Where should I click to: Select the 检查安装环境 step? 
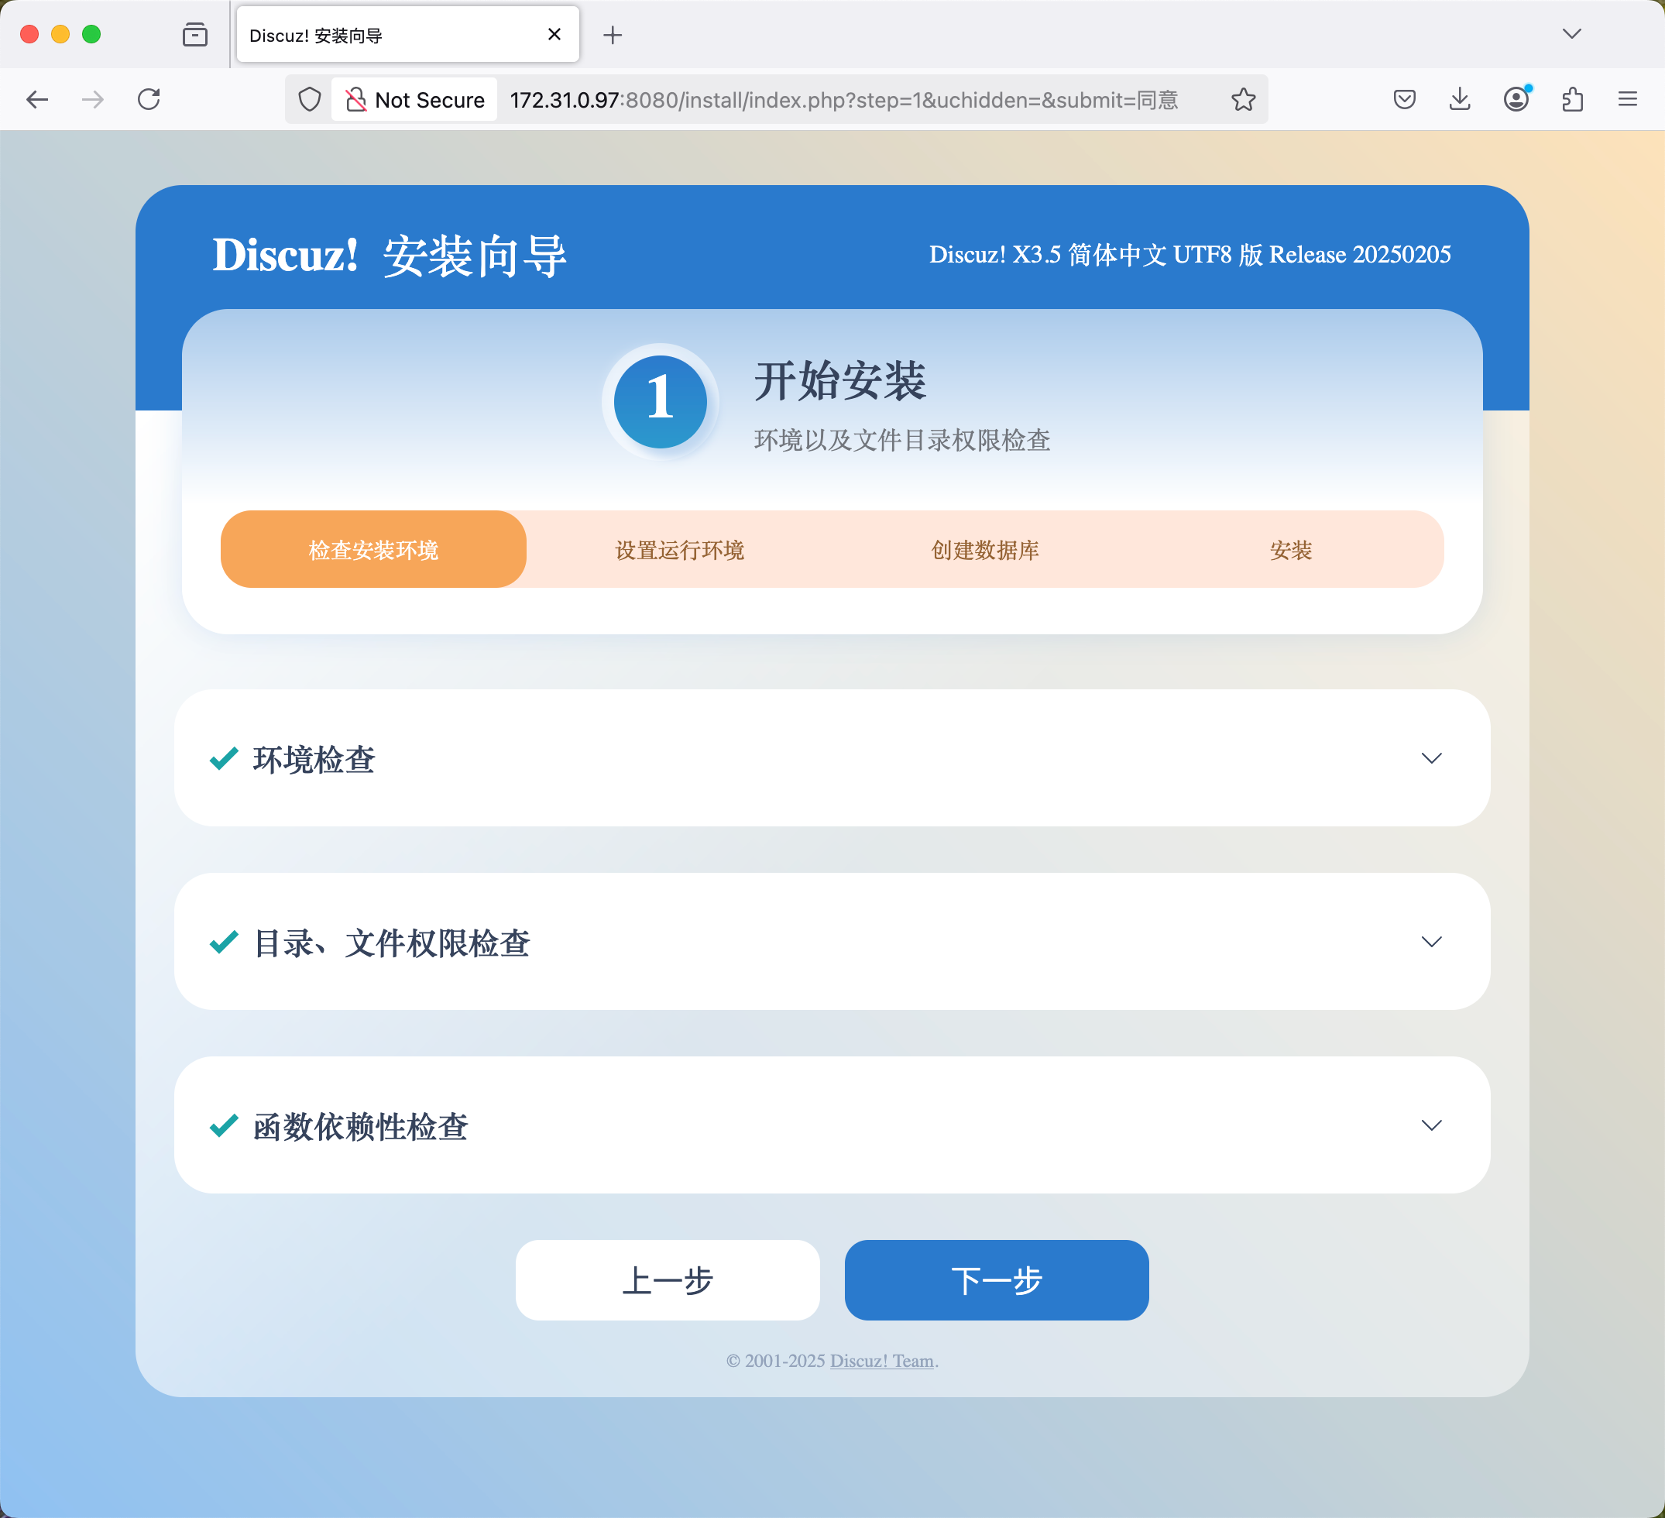pyautogui.click(x=373, y=549)
